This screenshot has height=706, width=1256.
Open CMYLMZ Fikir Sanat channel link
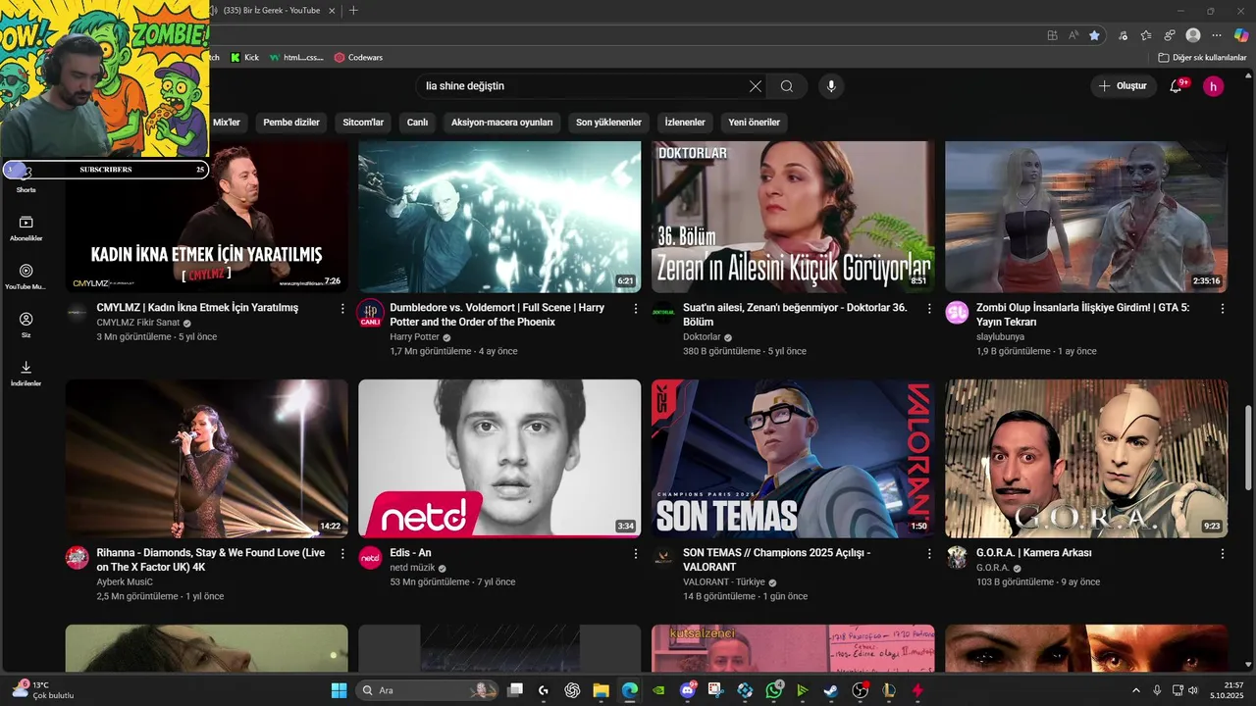coord(136,323)
